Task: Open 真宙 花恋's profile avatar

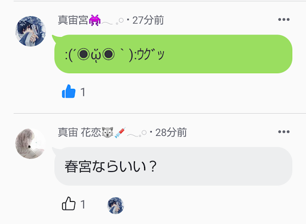Action: point(30,144)
